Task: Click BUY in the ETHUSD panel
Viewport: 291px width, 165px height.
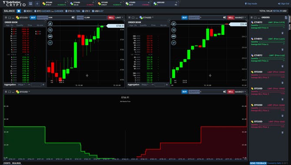Action: (185, 18)
